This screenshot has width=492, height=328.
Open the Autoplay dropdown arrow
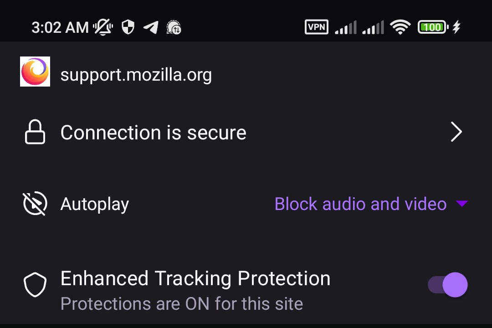point(462,204)
